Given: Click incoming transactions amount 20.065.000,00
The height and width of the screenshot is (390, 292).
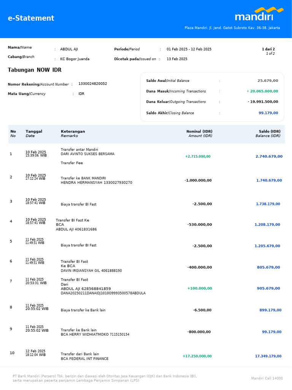Looking at the screenshot, I should pos(262,91).
